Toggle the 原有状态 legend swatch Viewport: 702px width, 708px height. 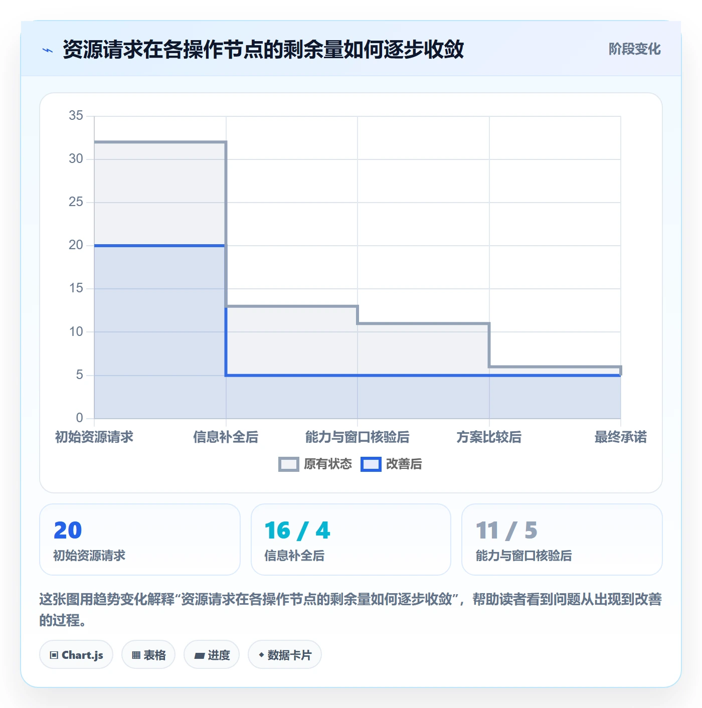pos(288,464)
